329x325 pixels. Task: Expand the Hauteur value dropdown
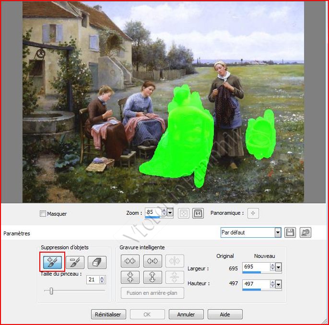point(279,284)
